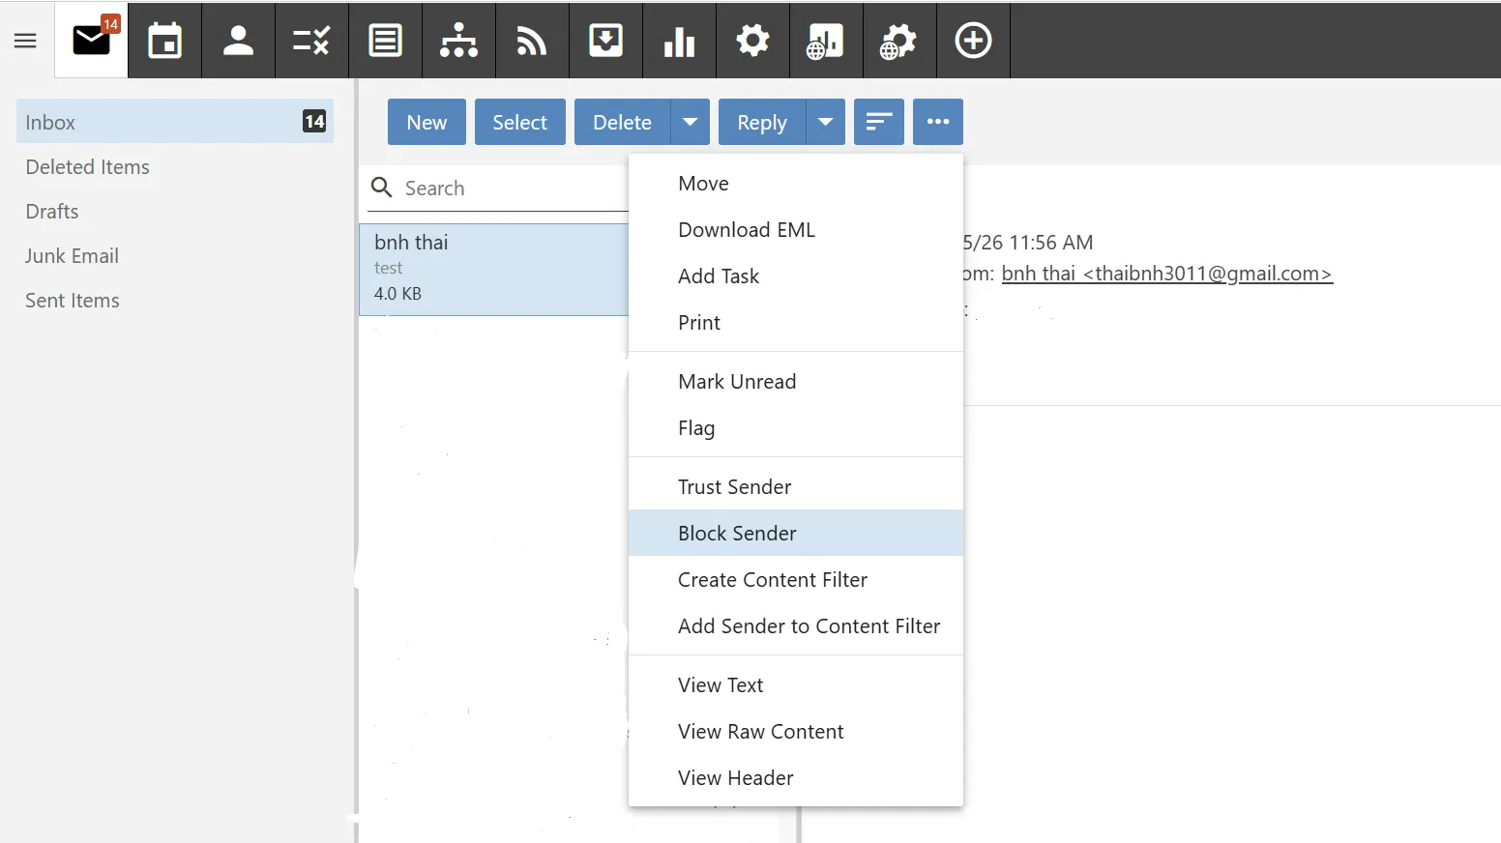Open the Settings gear icon
1501x843 pixels.
pyautogui.click(x=753, y=41)
